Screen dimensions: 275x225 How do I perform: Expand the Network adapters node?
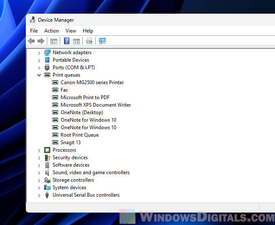pos(39,53)
